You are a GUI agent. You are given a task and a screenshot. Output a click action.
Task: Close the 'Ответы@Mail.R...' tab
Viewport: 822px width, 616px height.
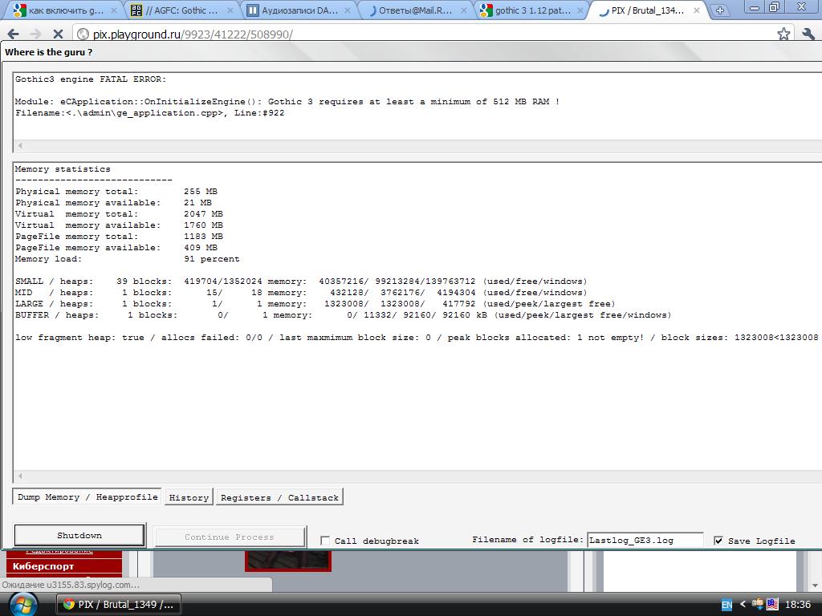(463, 10)
